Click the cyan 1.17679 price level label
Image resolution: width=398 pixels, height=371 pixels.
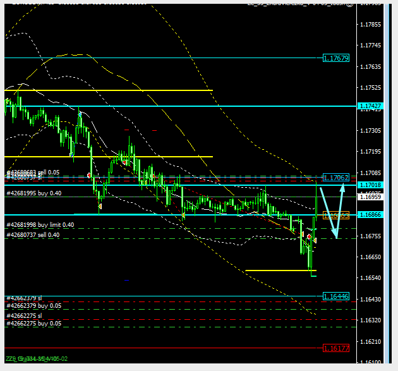click(x=336, y=58)
